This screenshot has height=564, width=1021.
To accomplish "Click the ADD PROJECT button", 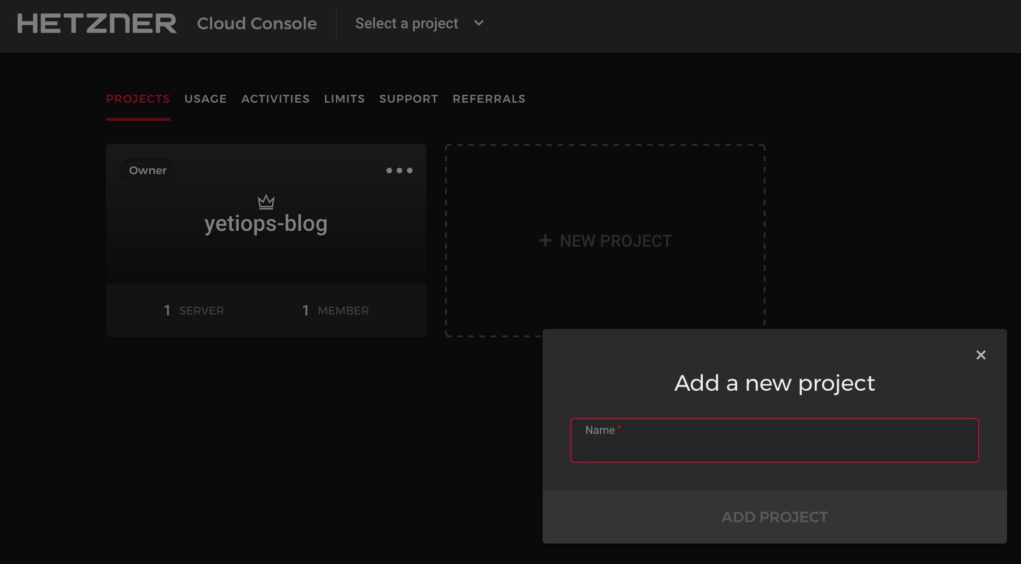I will pyautogui.click(x=773, y=517).
